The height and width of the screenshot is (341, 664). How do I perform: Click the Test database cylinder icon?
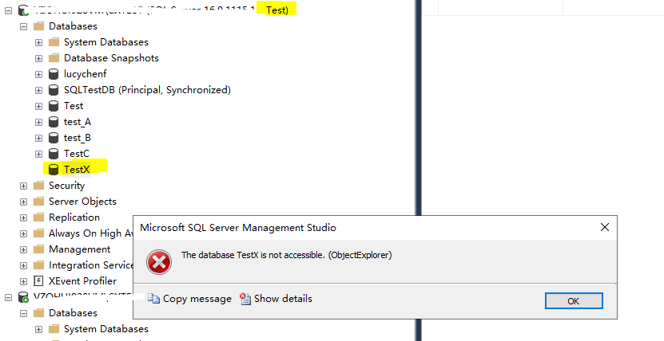click(54, 106)
